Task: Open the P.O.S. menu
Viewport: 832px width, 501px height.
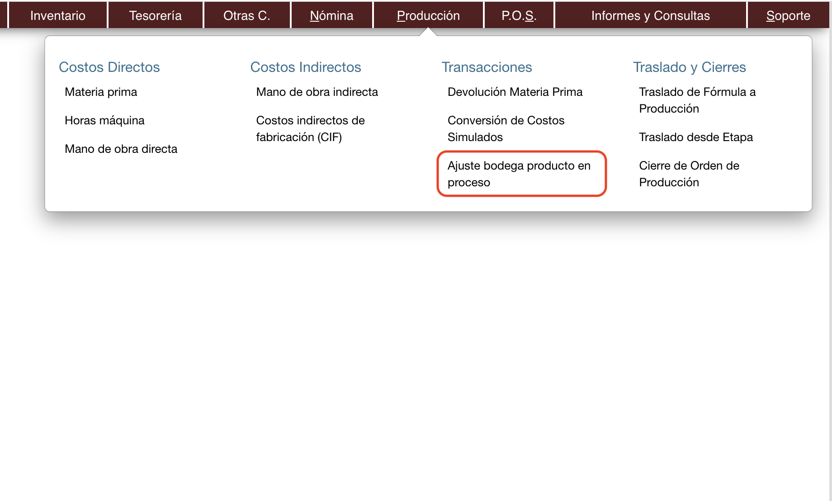Action: tap(519, 15)
